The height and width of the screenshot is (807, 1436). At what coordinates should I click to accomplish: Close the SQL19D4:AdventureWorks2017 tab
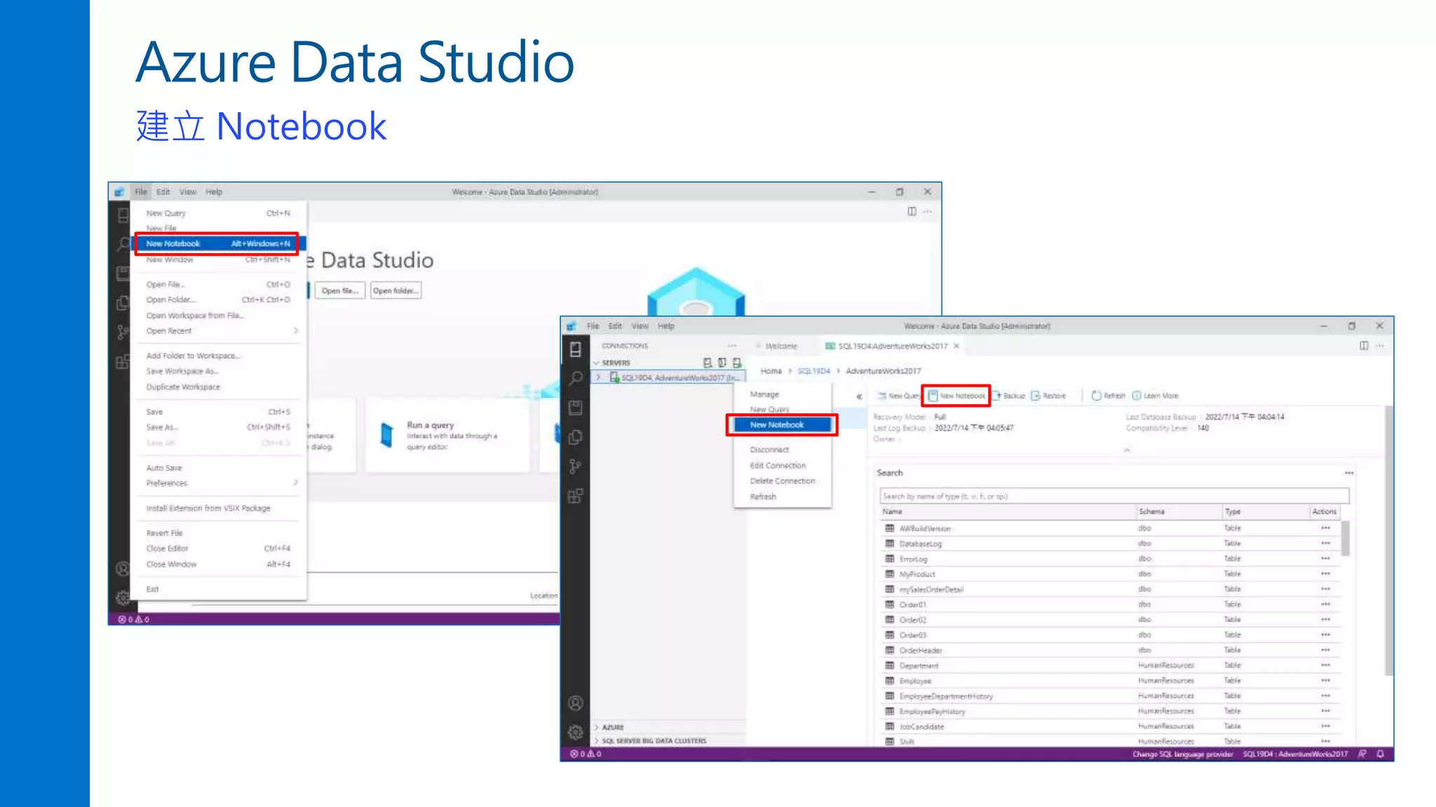(956, 346)
